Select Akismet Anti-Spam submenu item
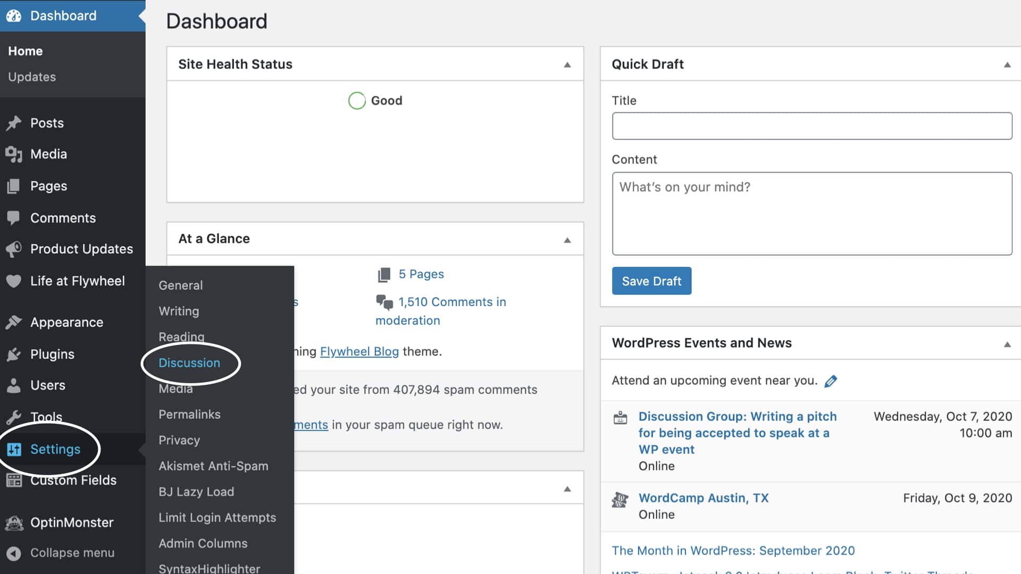1021x574 pixels. (213, 466)
